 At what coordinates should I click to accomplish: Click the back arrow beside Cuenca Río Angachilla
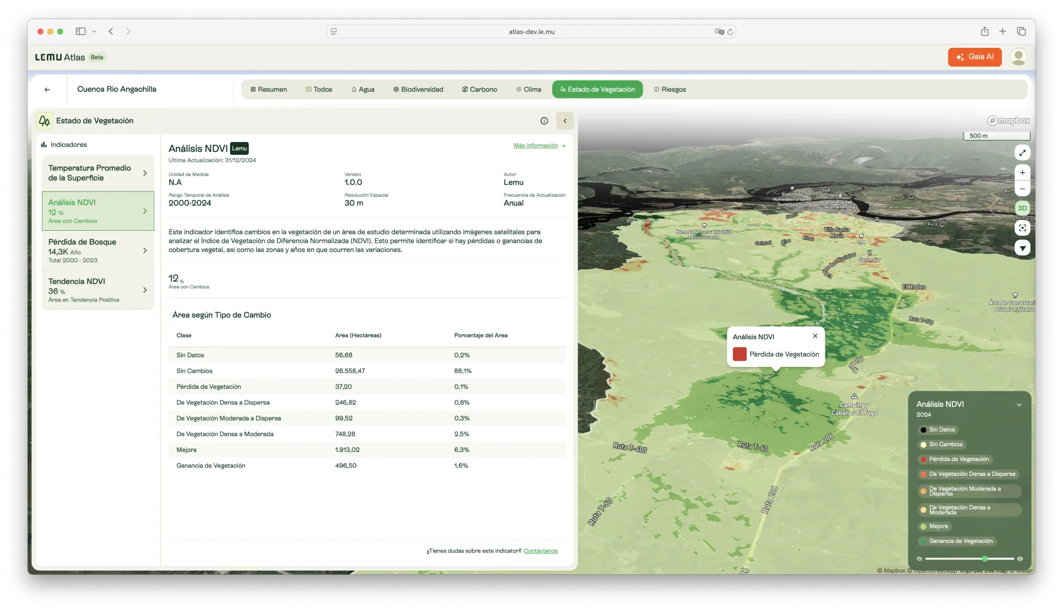point(47,89)
